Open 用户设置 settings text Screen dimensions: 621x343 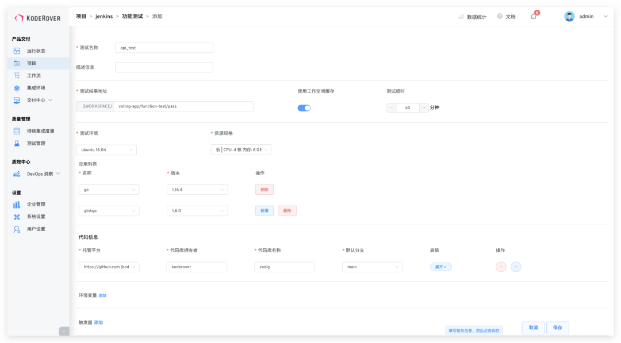(36, 229)
